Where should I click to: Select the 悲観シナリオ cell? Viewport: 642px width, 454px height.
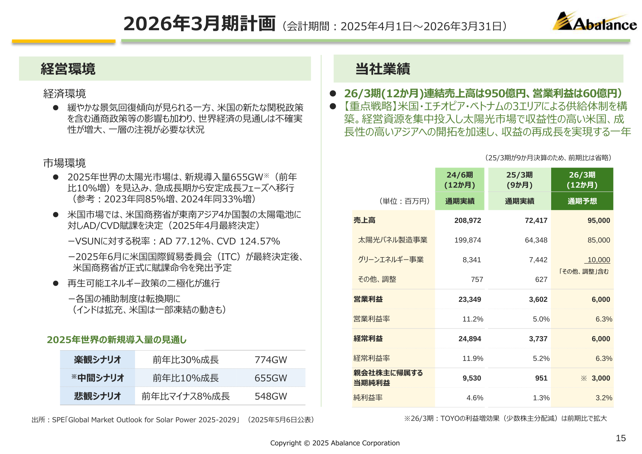98,396
